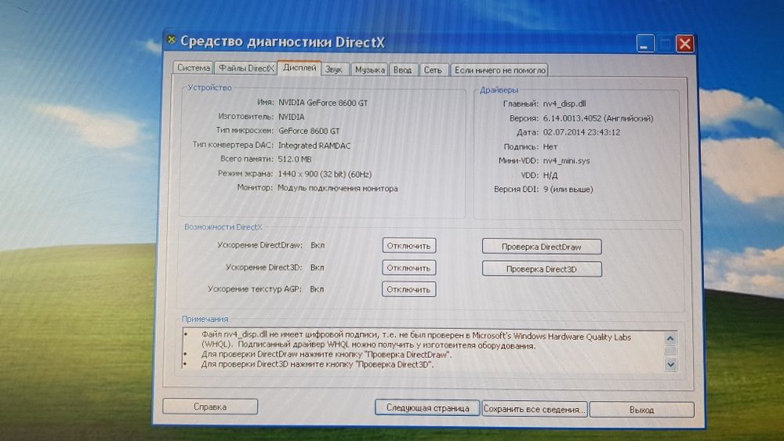Close the DirectX diagnostic window
This screenshot has width=784, height=441.
click(x=685, y=44)
